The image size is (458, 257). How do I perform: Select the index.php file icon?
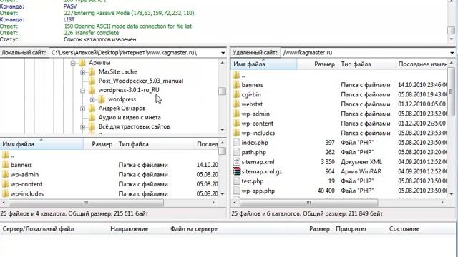point(237,143)
